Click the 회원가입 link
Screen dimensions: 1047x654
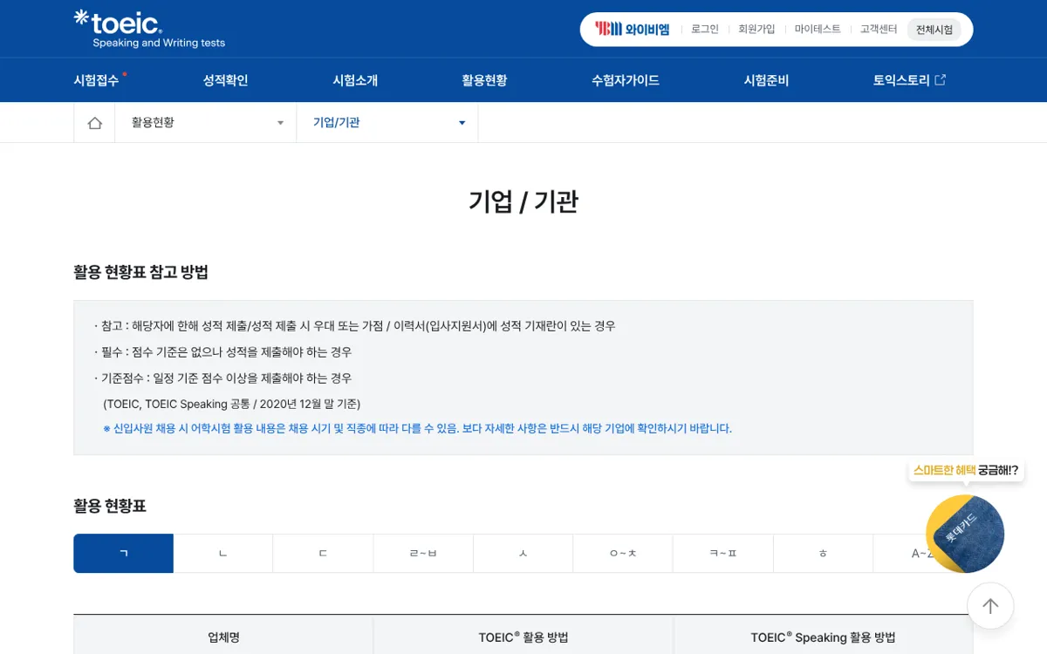point(756,29)
